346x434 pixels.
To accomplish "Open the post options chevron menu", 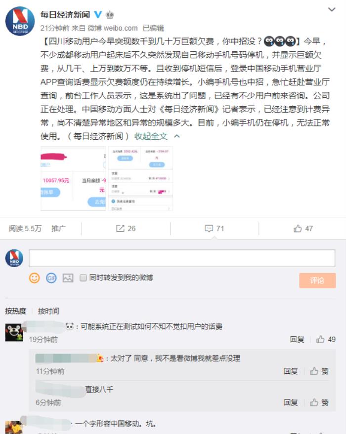I will [332, 10].
